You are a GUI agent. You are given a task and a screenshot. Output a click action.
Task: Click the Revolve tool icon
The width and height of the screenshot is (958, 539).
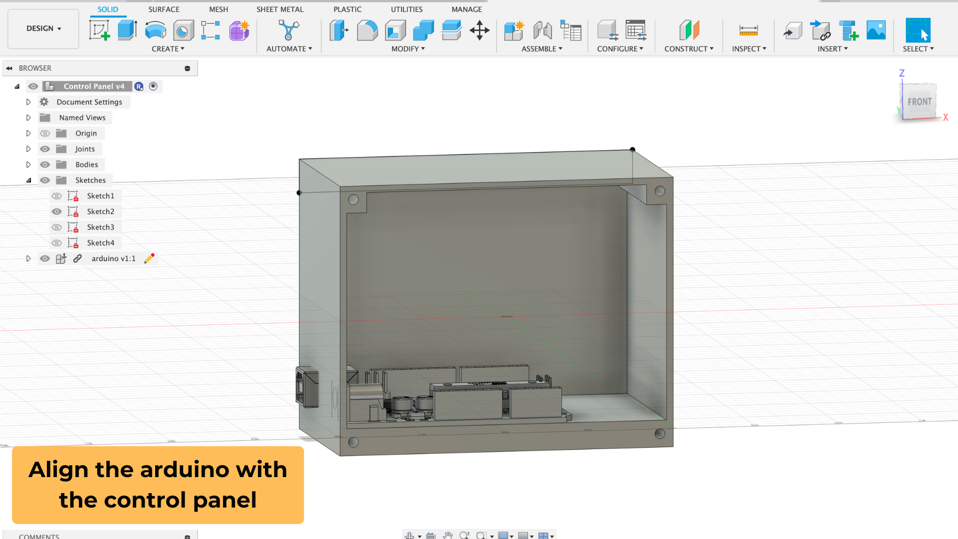pos(155,30)
